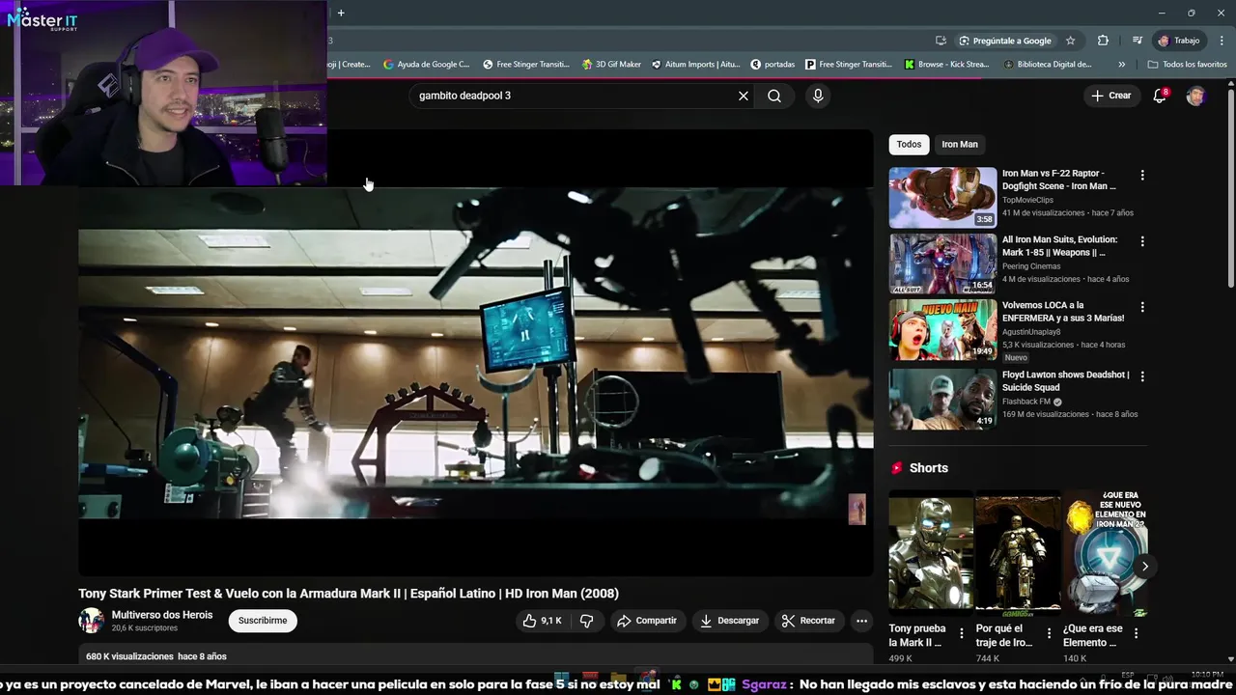Click the YouTube page vertical scrollbar

[x=1230, y=188]
